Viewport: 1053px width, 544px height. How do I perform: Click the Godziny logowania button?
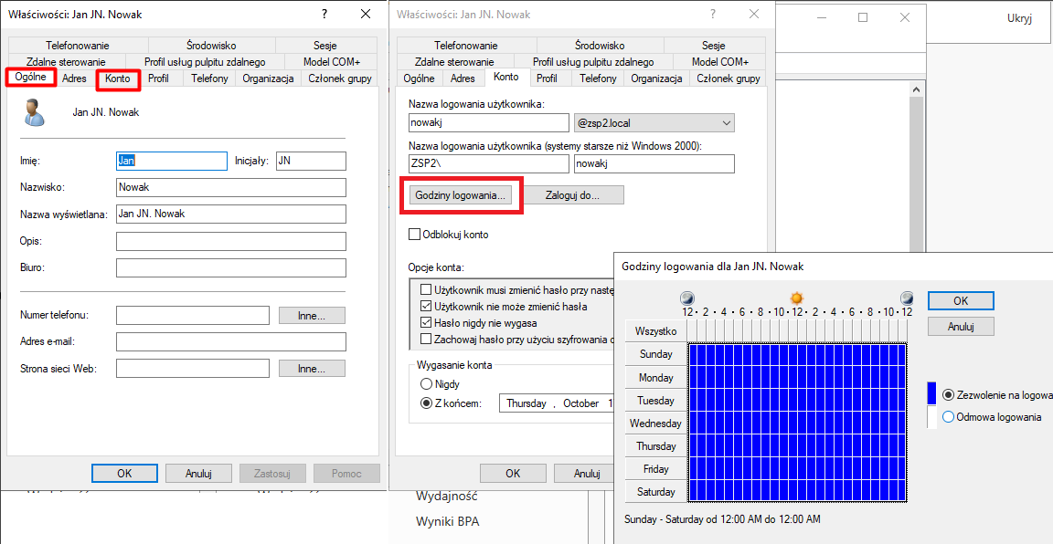pyautogui.click(x=460, y=195)
